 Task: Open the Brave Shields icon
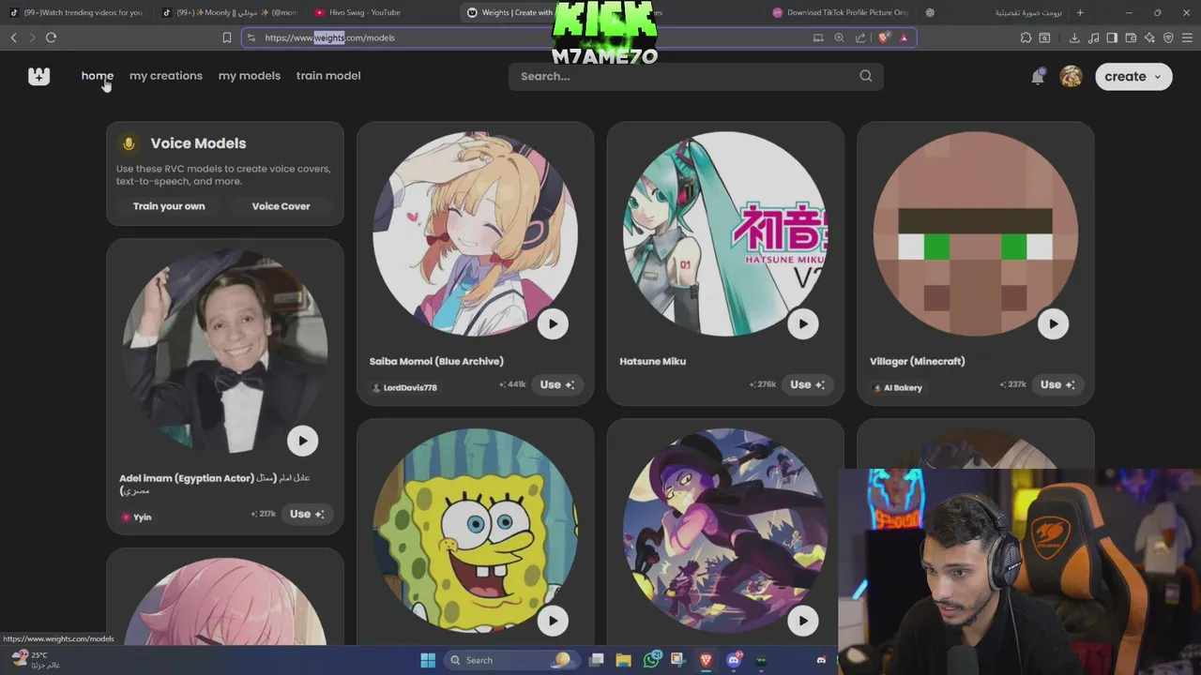pos(884,37)
